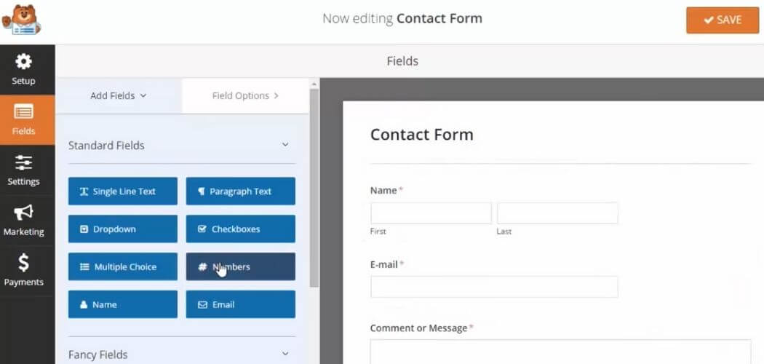Click the WPForms bear mascot logo

tap(21, 20)
